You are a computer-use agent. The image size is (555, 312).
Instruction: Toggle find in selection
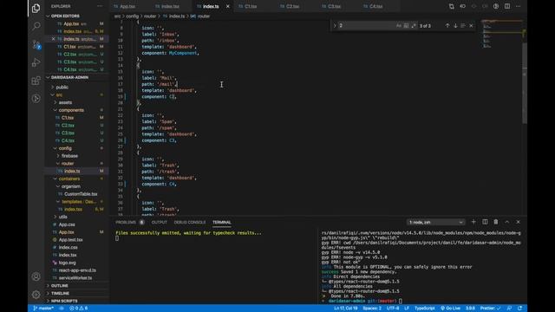(463, 25)
